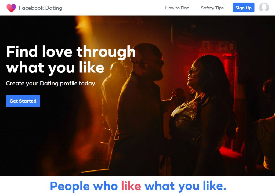Click the People who like what you like heading

coord(138,186)
